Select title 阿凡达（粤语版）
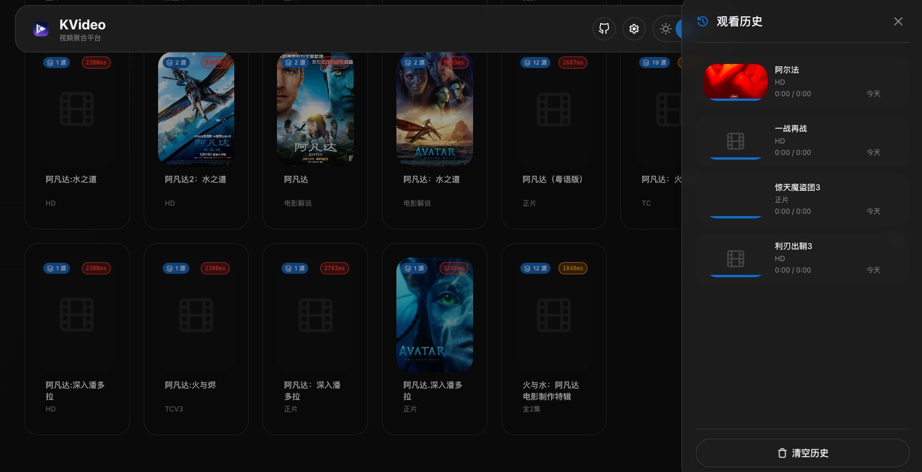Image resolution: width=922 pixels, height=472 pixels. [x=553, y=179]
